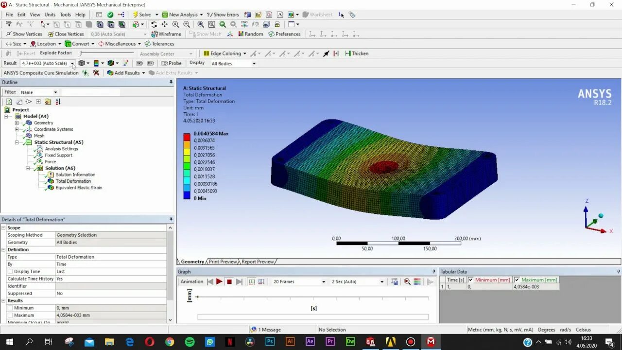This screenshot has height=350, width=622.
Task: Open the result scale Auto Scale dropdown
Action: tap(72, 63)
